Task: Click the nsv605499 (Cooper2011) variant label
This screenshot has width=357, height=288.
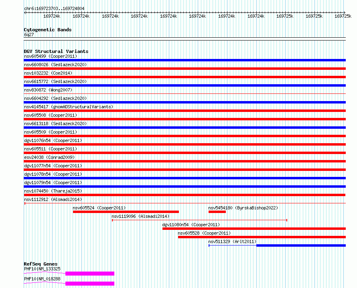Action: (51, 56)
